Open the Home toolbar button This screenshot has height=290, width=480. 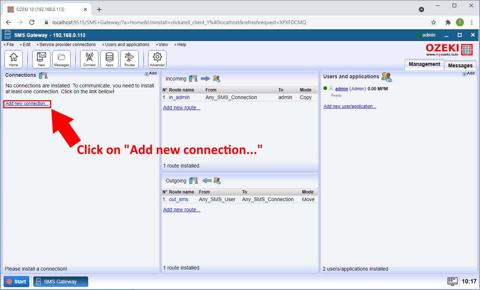point(14,59)
